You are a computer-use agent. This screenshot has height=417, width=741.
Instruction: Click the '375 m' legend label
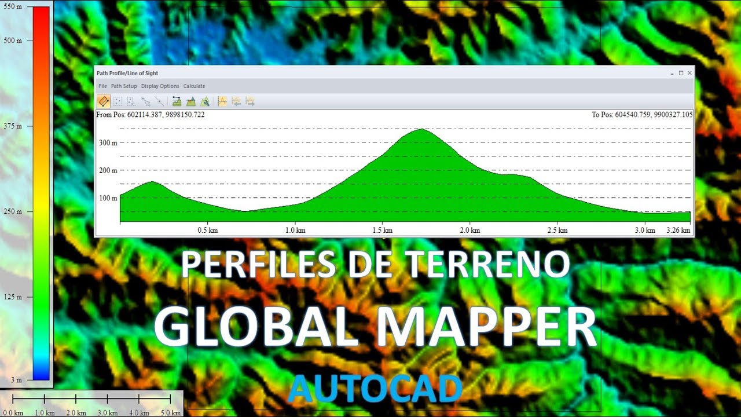click(13, 126)
